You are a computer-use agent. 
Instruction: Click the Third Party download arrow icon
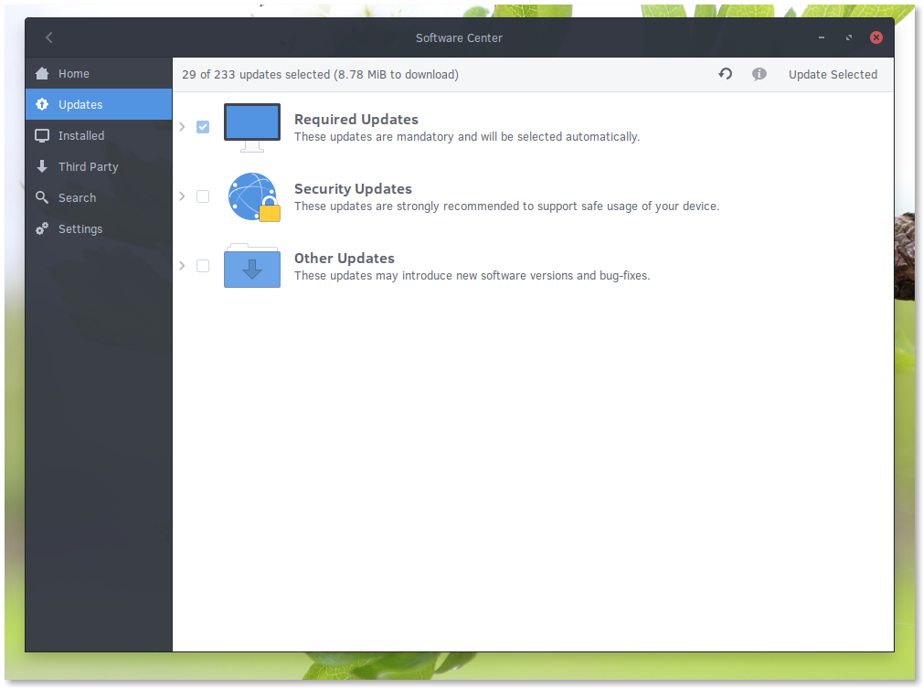click(x=42, y=166)
